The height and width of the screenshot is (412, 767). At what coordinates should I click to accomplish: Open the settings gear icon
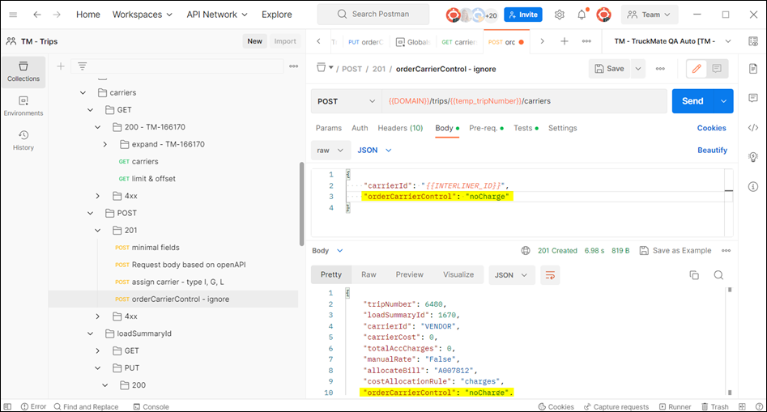pyautogui.click(x=559, y=15)
